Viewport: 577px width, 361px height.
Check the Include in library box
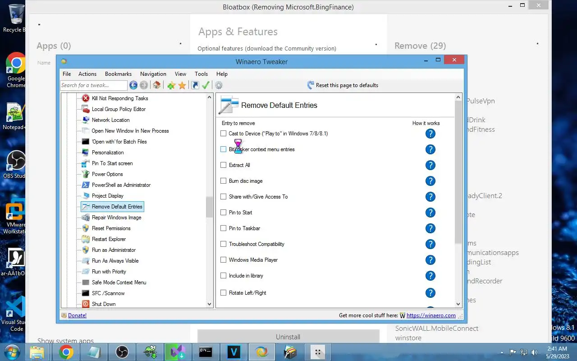223,276
